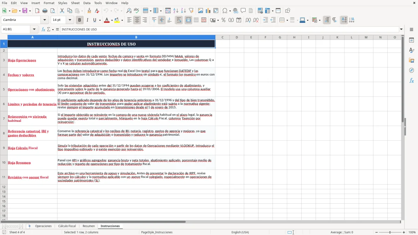Align cell text to the left

click(x=129, y=20)
